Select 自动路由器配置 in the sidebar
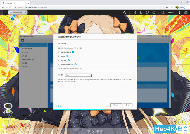 point(33,49)
